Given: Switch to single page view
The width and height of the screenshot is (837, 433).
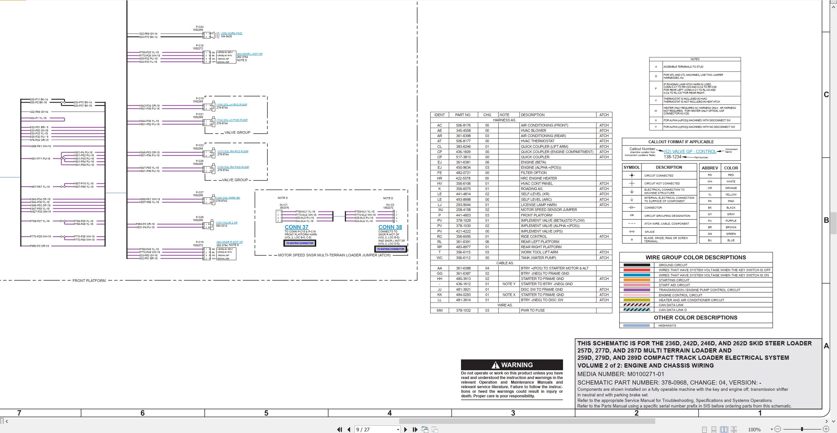Looking at the screenshot, I should tap(705, 429).
